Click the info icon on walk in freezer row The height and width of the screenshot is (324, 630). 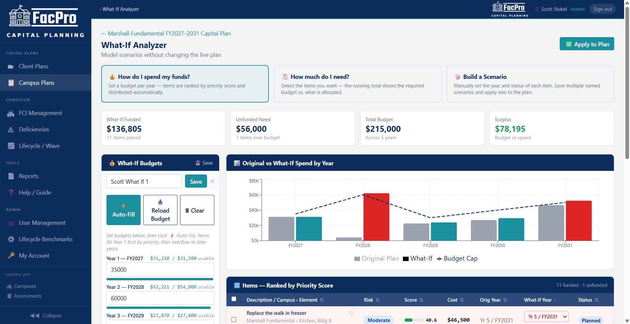(x=351, y=313)
